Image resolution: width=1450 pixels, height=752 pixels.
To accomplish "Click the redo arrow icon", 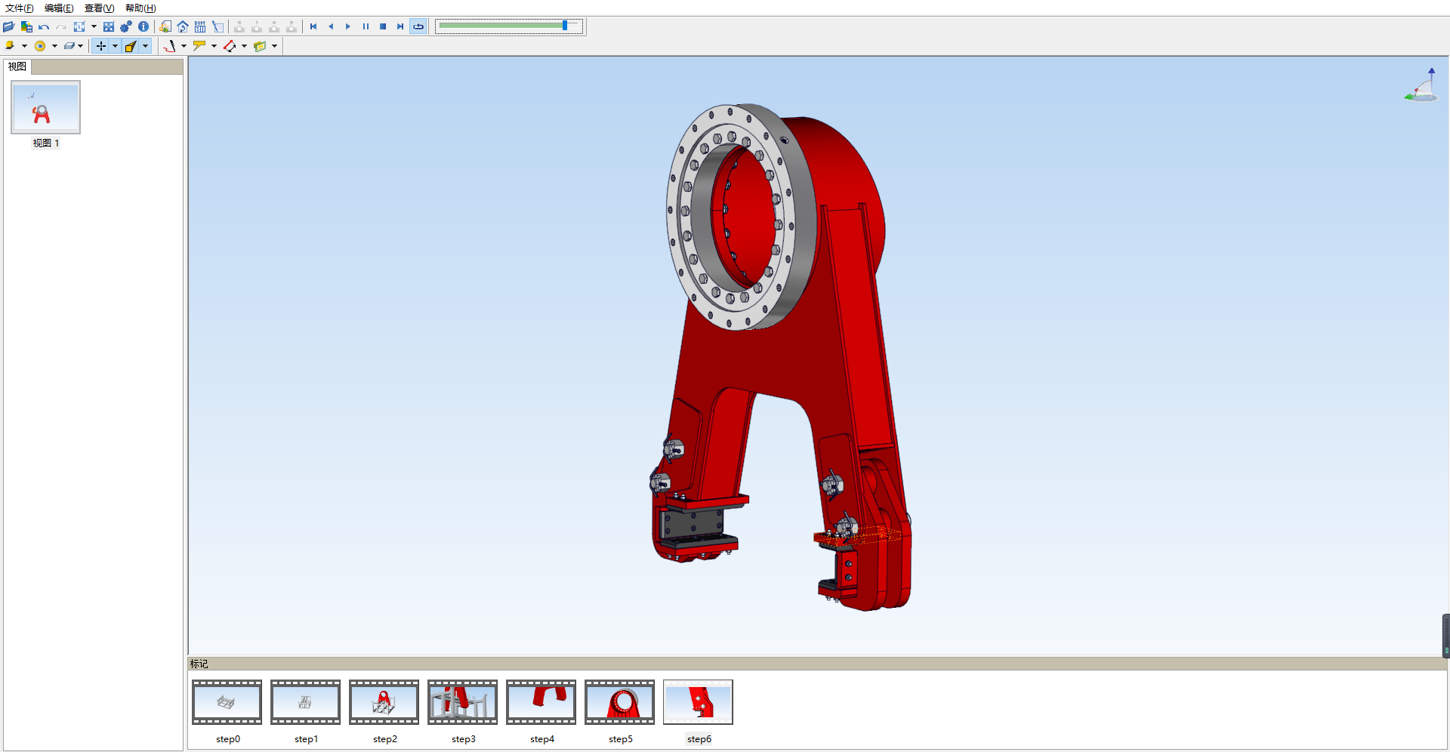I will point(61,27).
